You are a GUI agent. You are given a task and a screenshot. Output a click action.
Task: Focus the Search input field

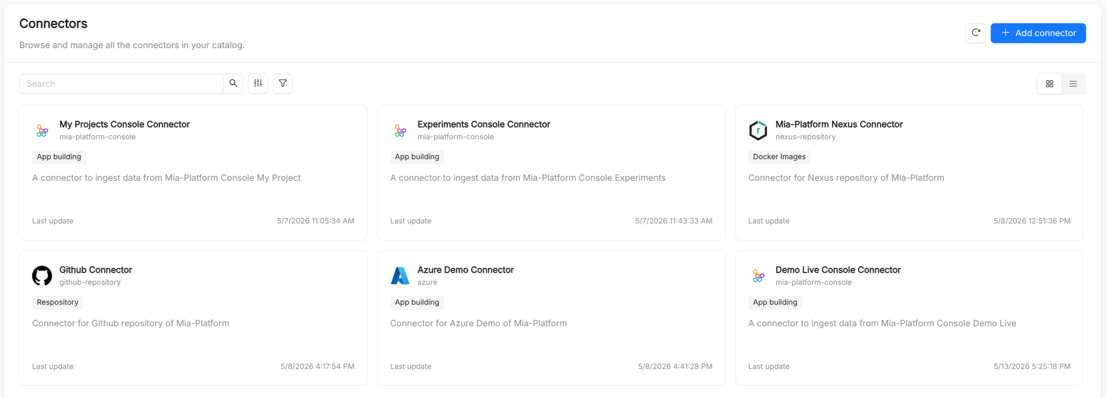click(x=121, y=83)
